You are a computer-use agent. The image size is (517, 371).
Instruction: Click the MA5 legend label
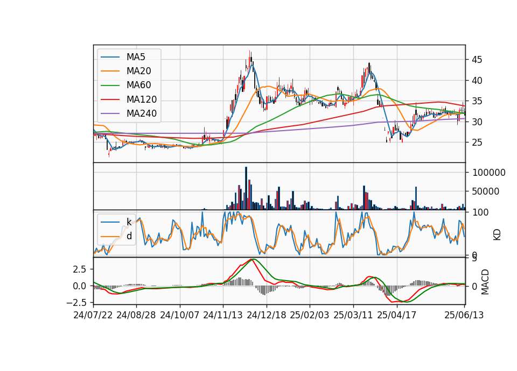[x=136, y=57]
